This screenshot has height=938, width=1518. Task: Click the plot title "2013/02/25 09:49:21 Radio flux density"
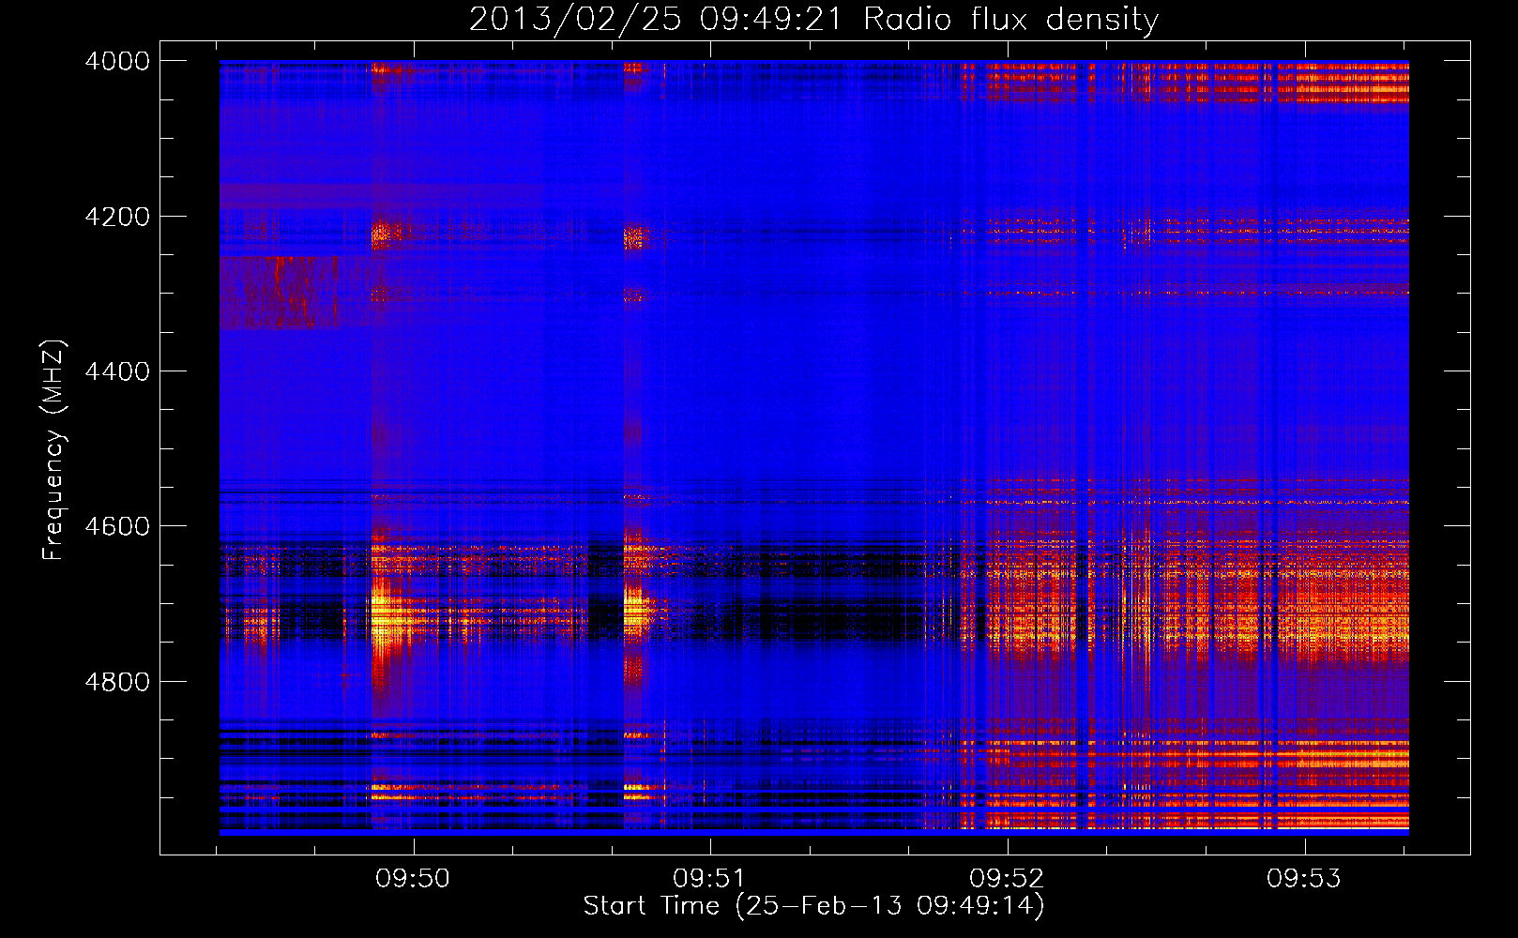coord(813,20)
